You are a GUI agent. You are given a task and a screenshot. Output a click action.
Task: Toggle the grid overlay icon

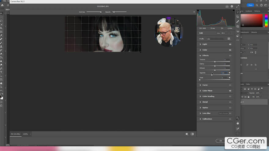[x=238, y=134]
